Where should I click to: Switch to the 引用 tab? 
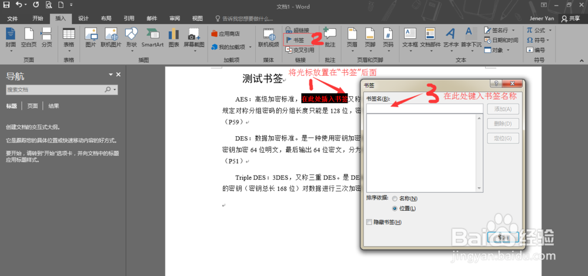pos(129,18)
